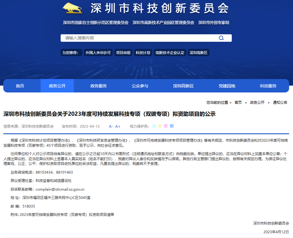Increase font size with A+ button
This screenshot has width=293, height=238.
pos(118,126)
